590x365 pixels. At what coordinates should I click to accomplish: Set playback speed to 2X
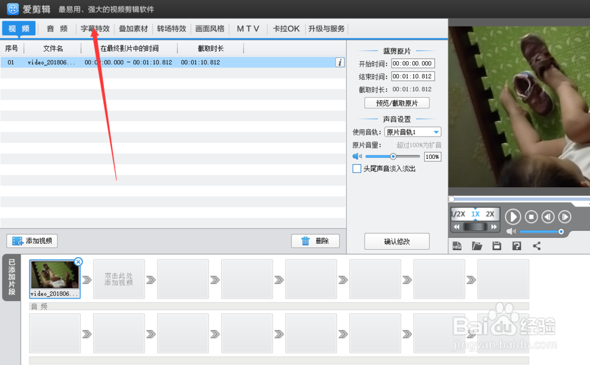point(490,214)
